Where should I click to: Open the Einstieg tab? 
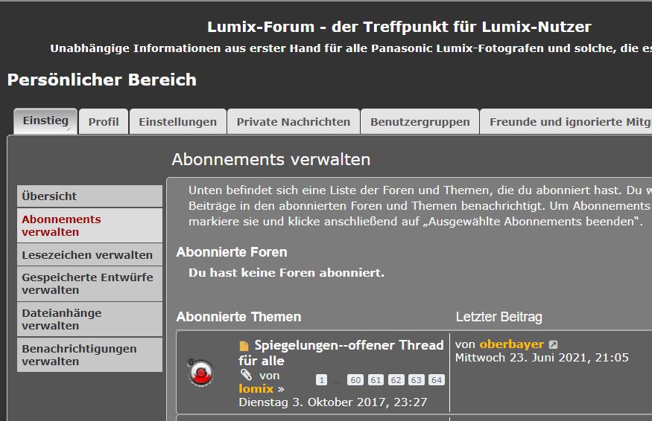[x=45, y=121]
